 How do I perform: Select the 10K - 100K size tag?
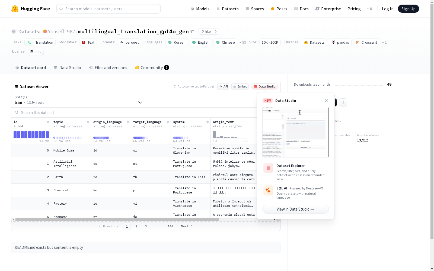270,42
